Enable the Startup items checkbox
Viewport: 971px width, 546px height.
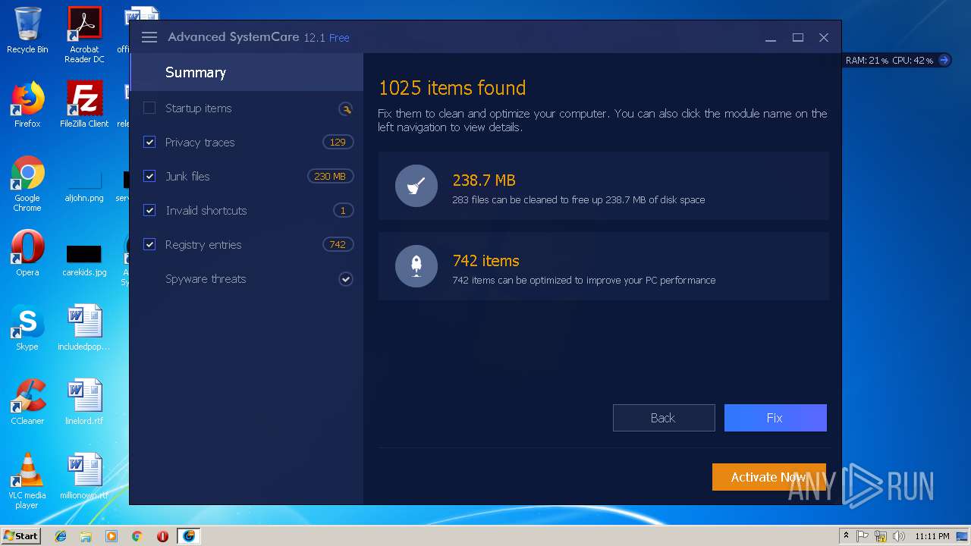pos(149,108)
